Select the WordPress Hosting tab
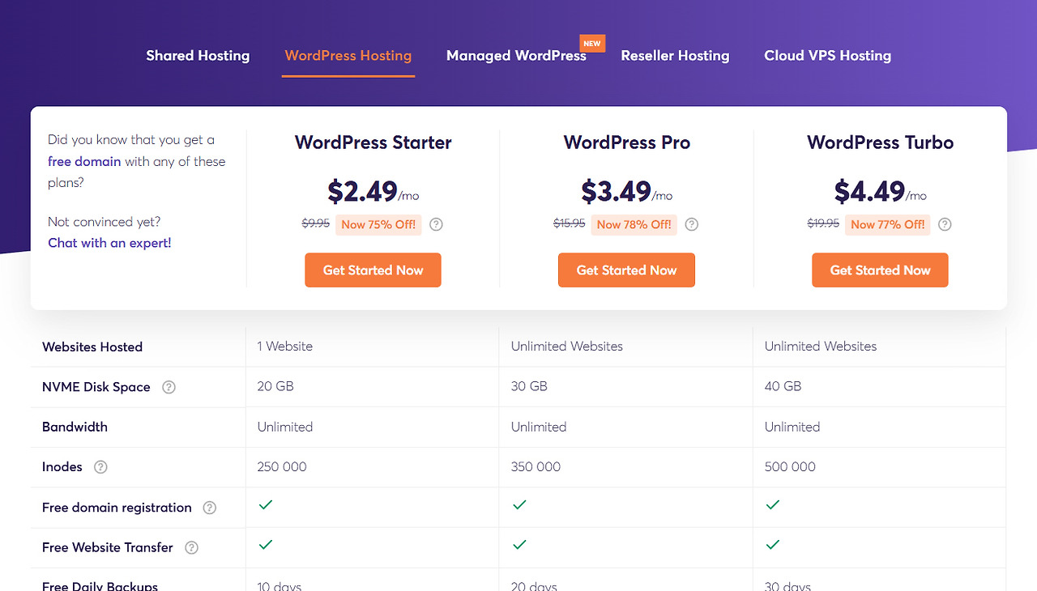 point(348,56)
